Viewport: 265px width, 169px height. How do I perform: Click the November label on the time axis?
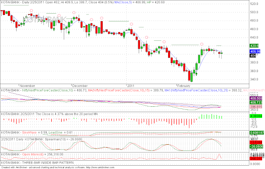pyautogui.click(x=27, y=86)
